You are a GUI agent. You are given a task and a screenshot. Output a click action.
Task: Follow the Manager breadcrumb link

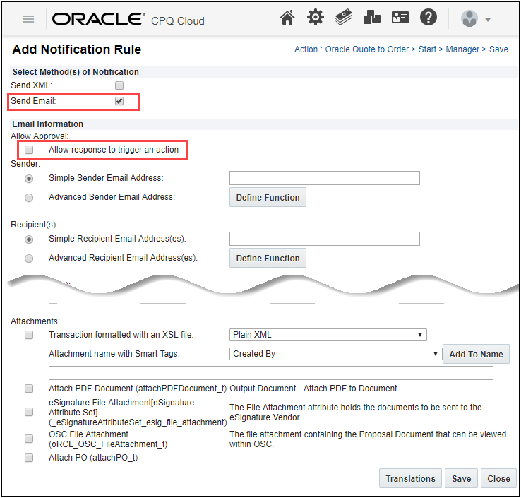(462, 49)
